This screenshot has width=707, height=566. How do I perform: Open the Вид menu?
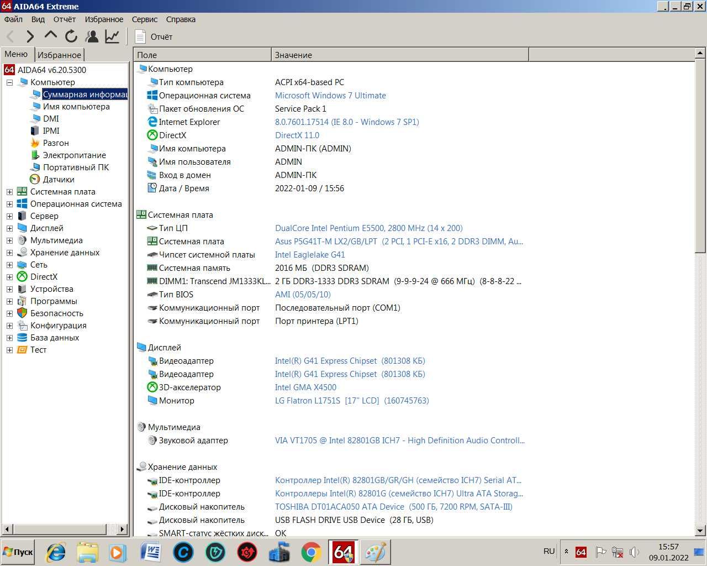tap(38, 19)
